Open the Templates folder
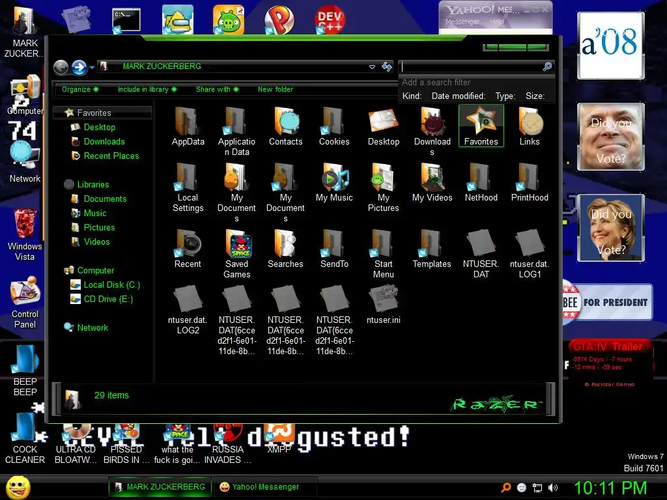This screenshot has height=500, width=667. point(432,249)
